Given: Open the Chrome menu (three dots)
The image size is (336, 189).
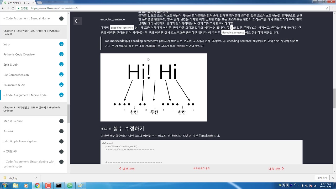Looking at the screenshot, I should click(x=333, y=8).
